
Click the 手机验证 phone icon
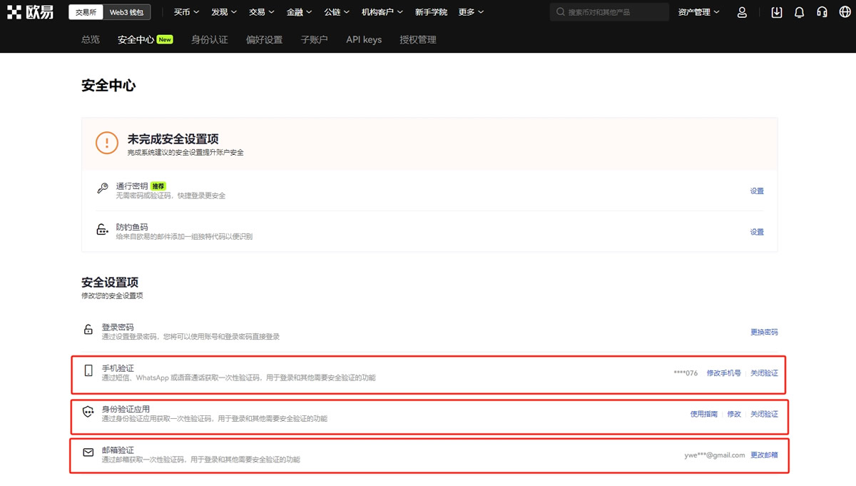(x=88, y=370)
